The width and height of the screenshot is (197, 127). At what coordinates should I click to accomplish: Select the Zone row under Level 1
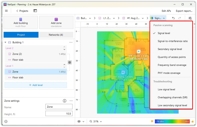coord(36,72)
